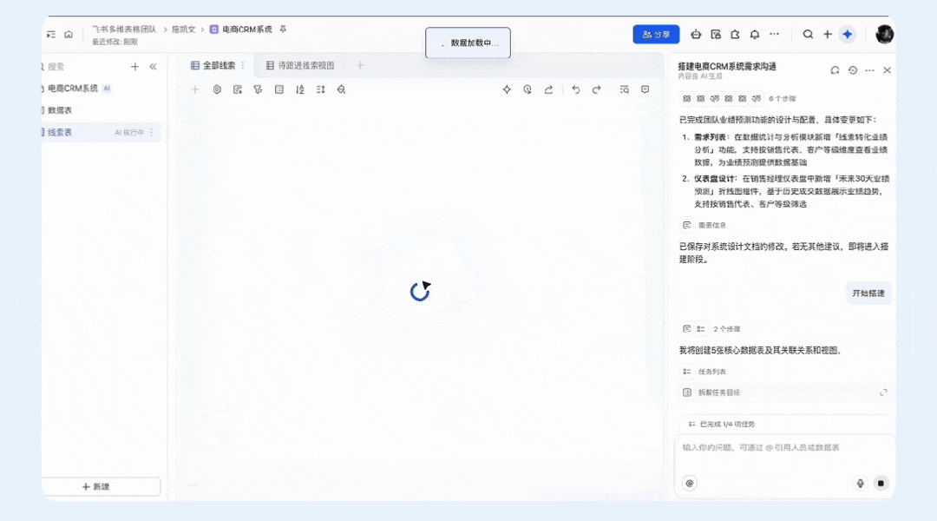Image resolution: width=937 pixels, height=521 pixels.
Task: Collapse the left sidebar with the chevron
Action: tap(154, 66)
